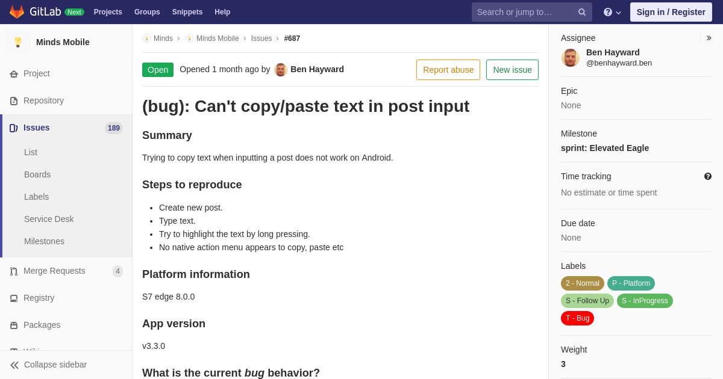Screen dimensions: 723x379
Task: Click the @benhayward.ben username
Action: 619,63
